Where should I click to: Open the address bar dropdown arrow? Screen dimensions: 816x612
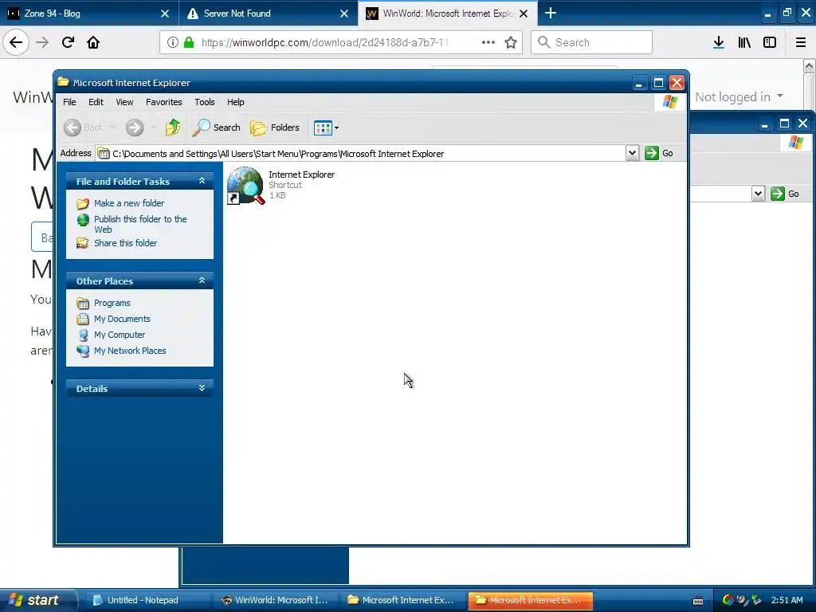[632, 153]
